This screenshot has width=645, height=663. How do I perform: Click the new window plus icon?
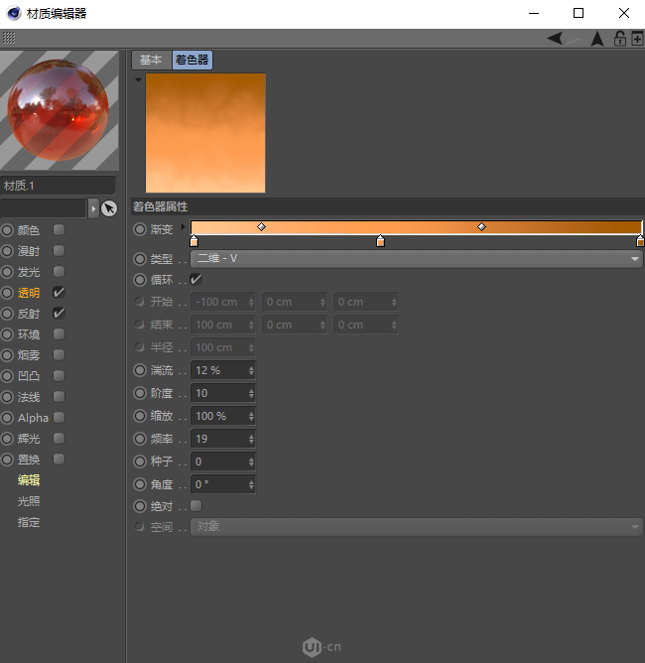[x=636, y=39]
